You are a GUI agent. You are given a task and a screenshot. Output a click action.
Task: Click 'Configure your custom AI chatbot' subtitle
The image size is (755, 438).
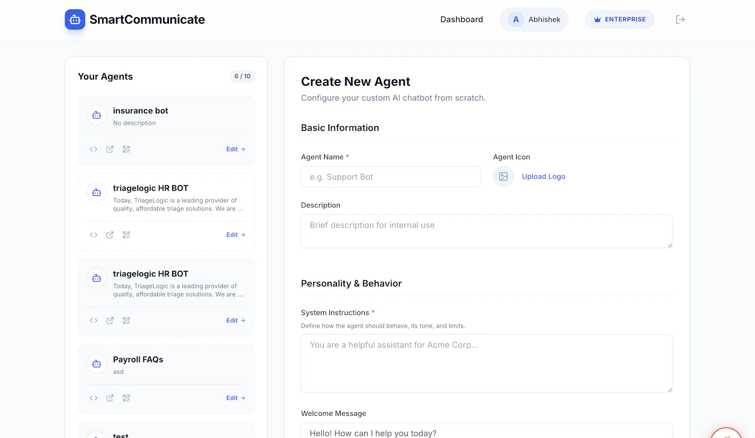click(x=394, y=98)
